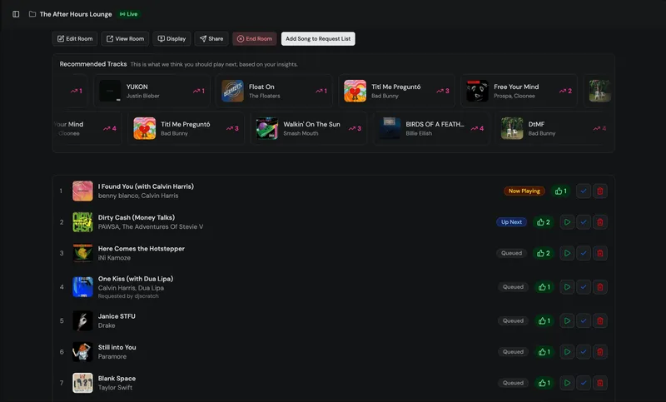The height and width of the screenshot is (402, 666).
Task: Play One Kiss (with Dua Lipa)
Action: tap(567, 287)
